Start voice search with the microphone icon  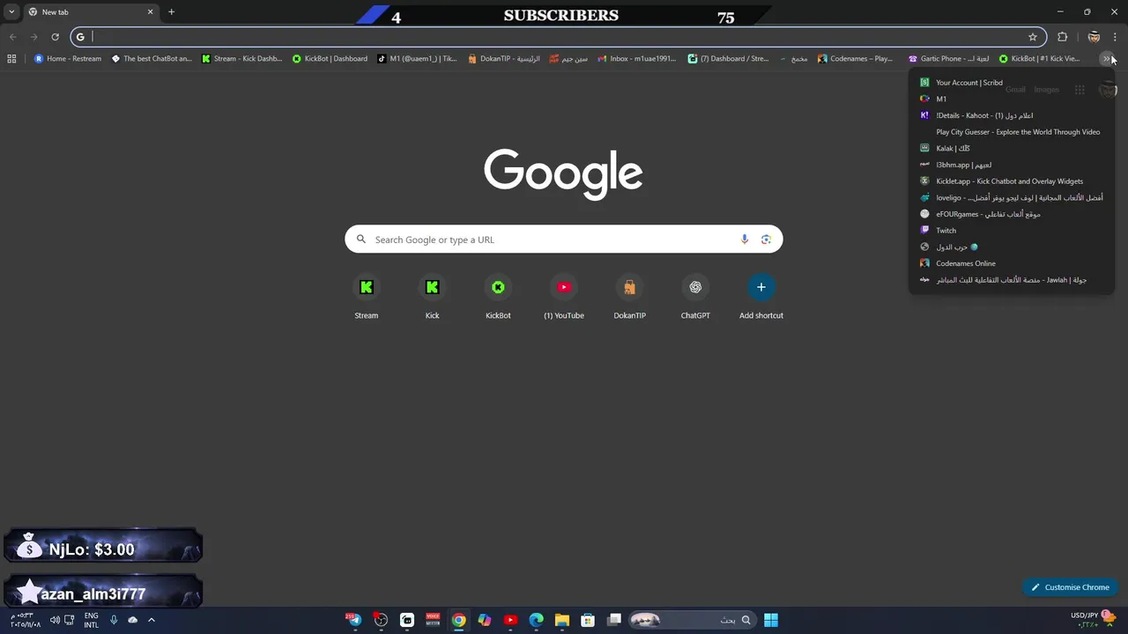tap(745, 240)
